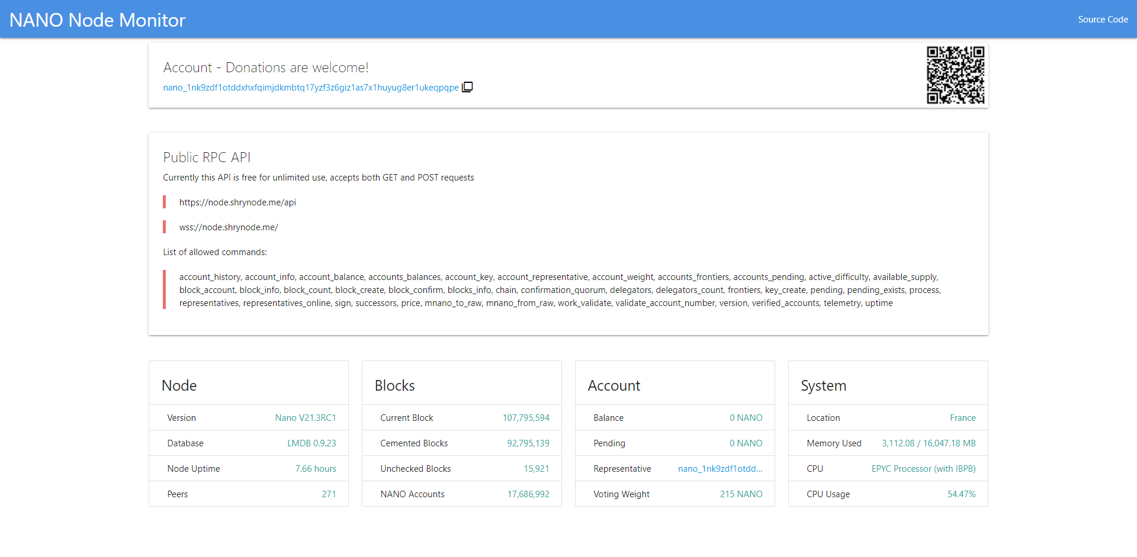This screenshot has width=1137, height=557.
Task: Select the 7.66 hours uptime value
Action: tap(316, 469)
